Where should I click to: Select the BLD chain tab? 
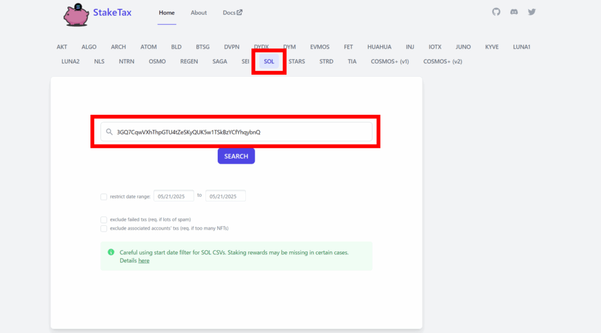(176, 47)
